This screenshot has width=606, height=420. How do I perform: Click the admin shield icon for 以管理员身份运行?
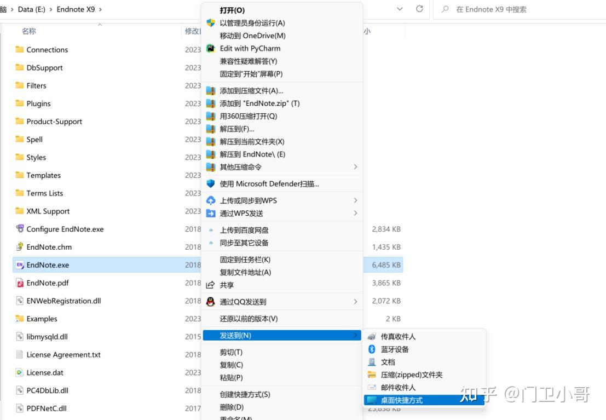[210, 23]
